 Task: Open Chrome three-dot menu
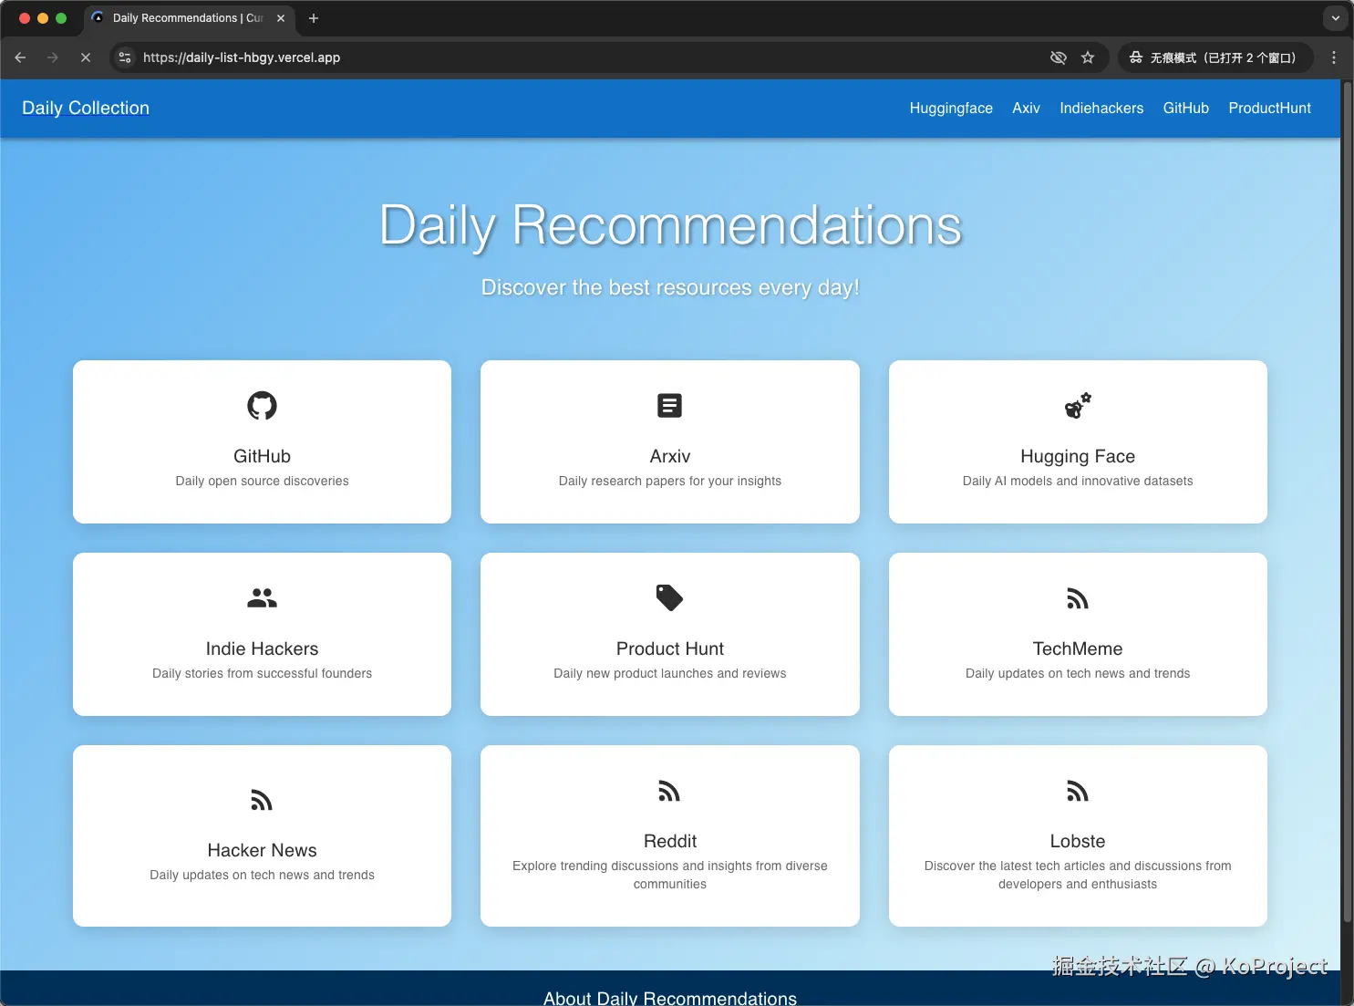[x=1334, y=57]
